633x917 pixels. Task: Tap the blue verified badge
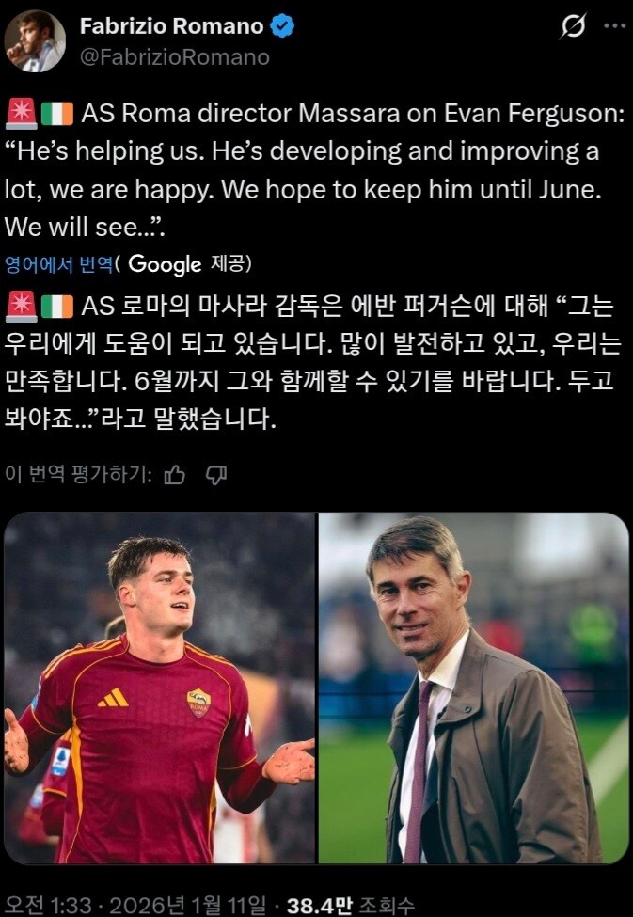tap(282, 26)
